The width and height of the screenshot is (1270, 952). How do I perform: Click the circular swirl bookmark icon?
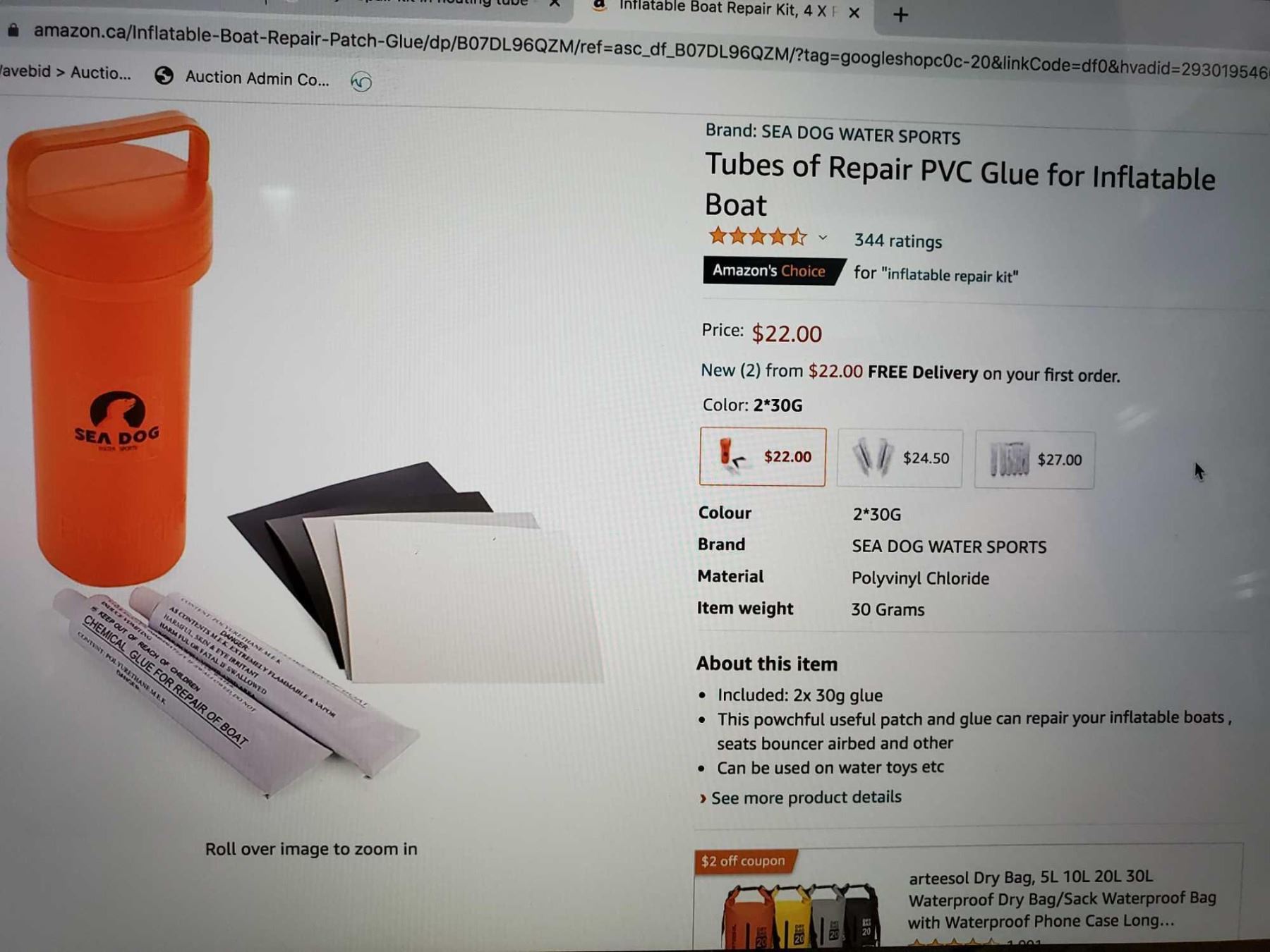pos(361,82)
